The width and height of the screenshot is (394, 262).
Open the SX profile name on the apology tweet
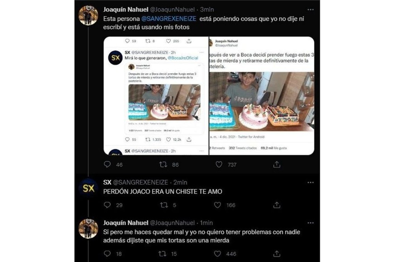pos(107,182)
